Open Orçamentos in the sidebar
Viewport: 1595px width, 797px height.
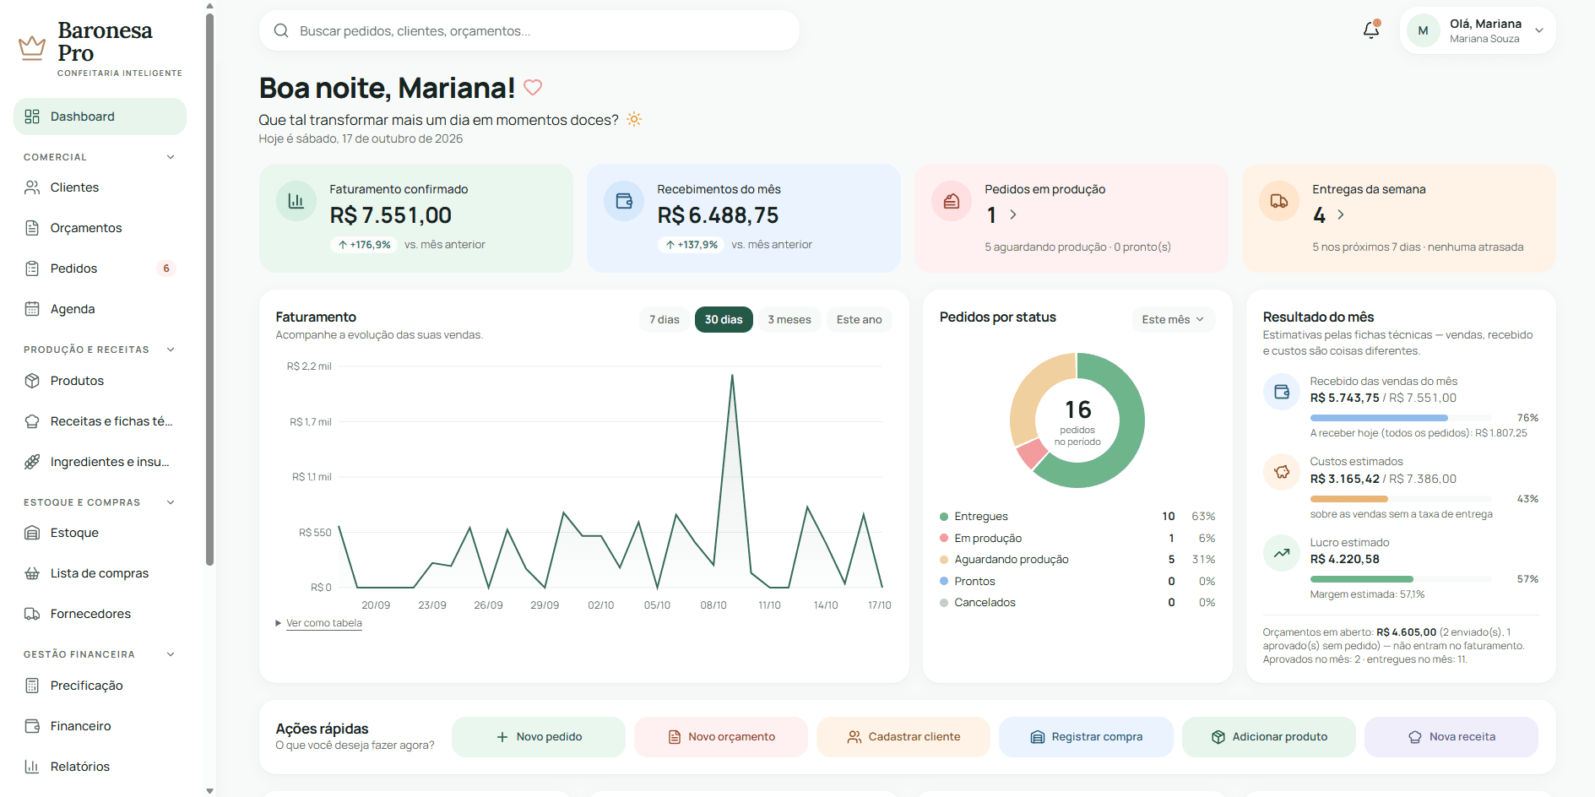(x=100, y=228)
